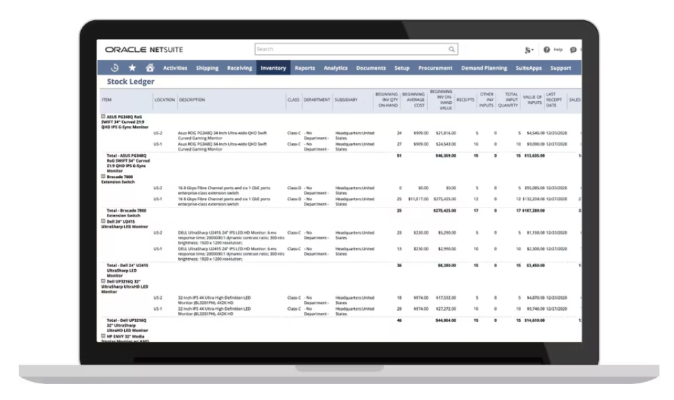The height and width of the screenshot is (400, 674).
Task: Click the Value of Inputs column header
Action: pyautogui.click(x=532, y=100)
